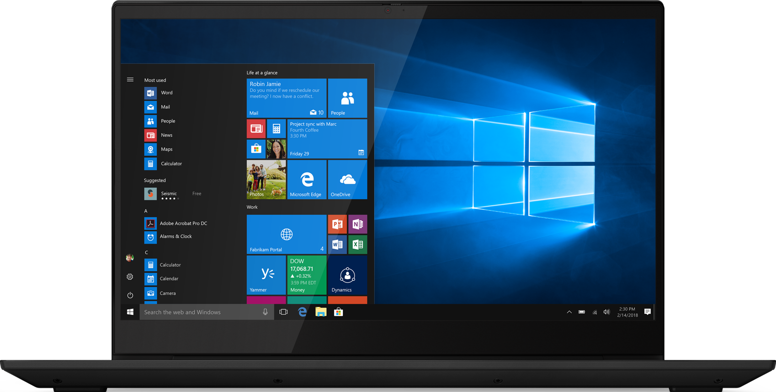The height and width of the screenshot is (392, 776).
Task: Open the small red News tile
Action: coord(256,129)
